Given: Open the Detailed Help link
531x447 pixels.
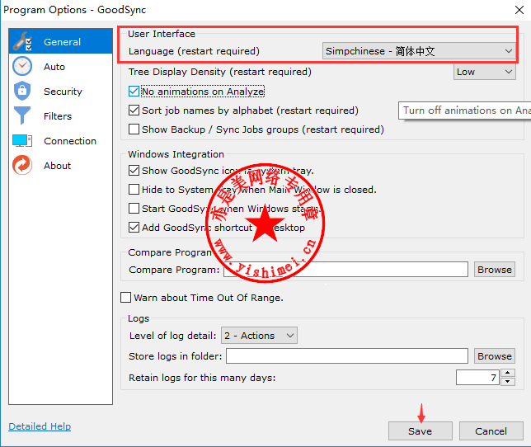Looking at the screenshot, I should (40, 426).
